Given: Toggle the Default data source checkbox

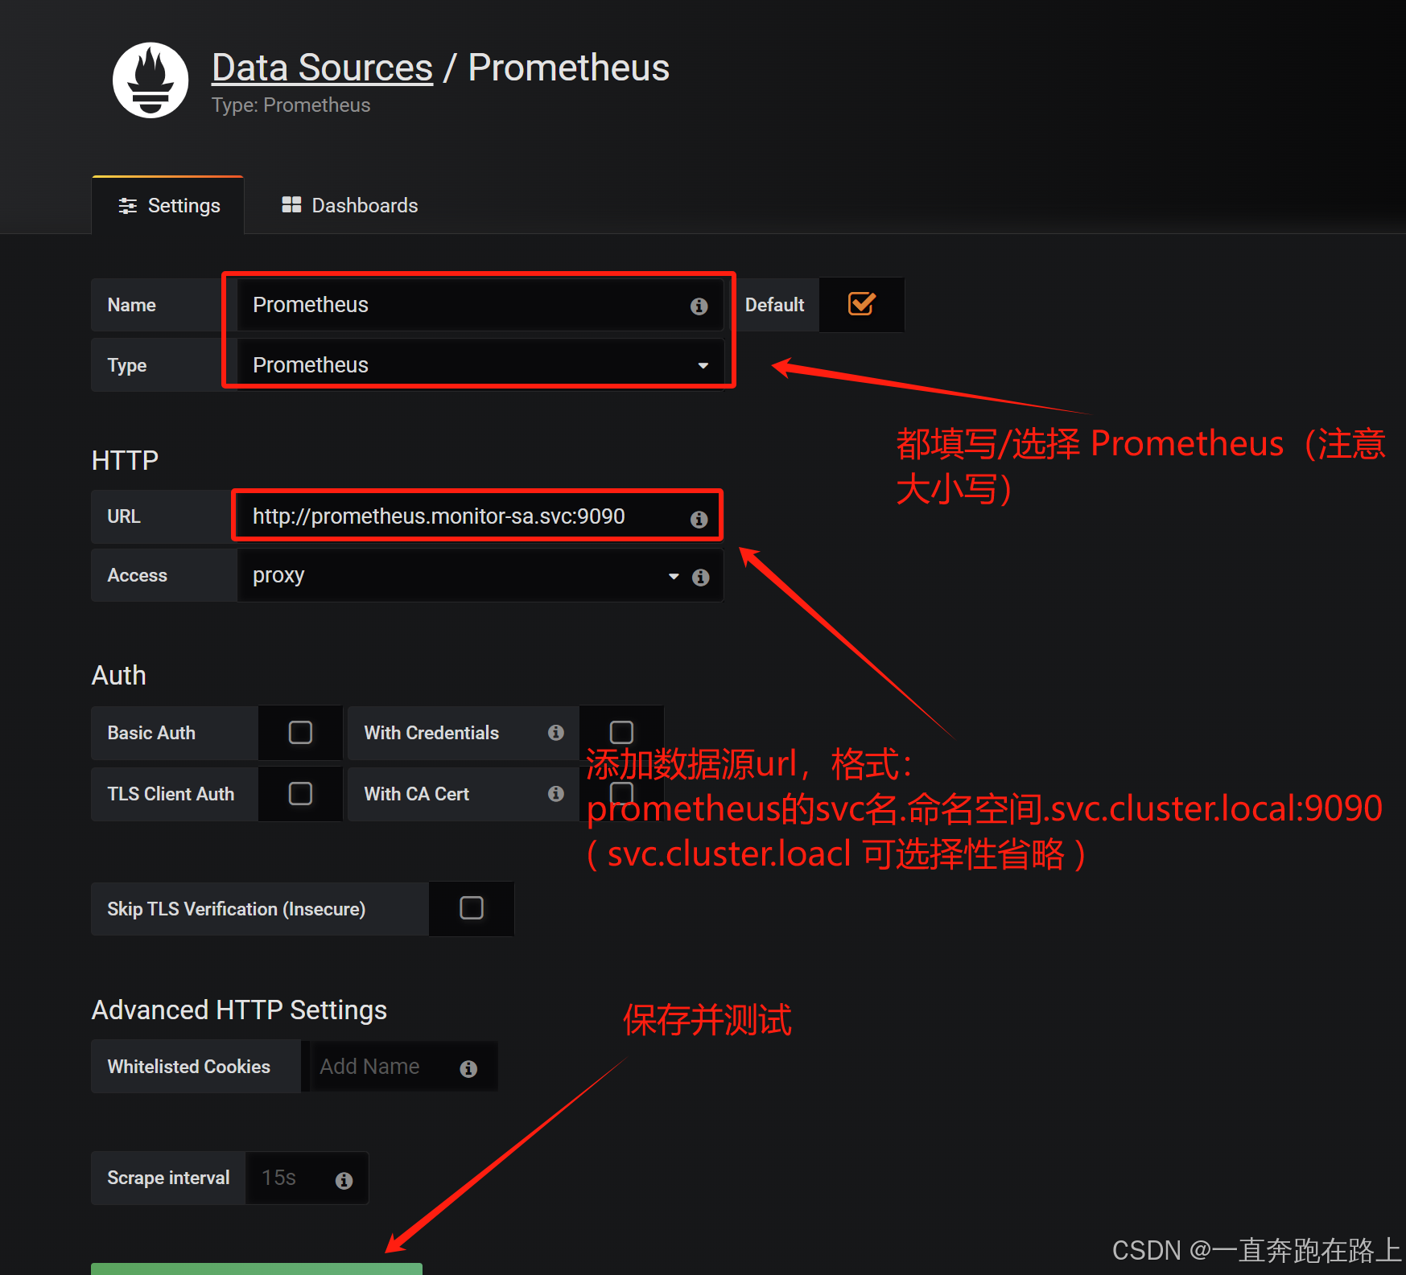Looking at the screenshot, I should [x=861, y=304].
